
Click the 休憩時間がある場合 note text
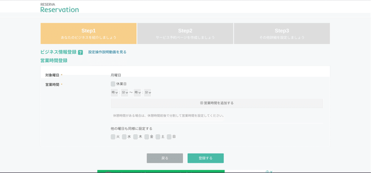pos(168,116)
